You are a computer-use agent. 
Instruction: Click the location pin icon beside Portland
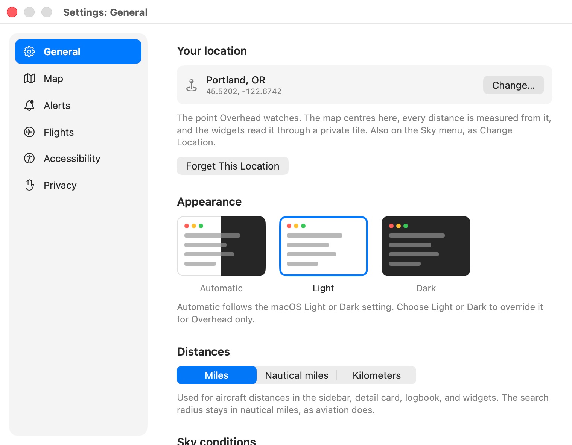192,85
